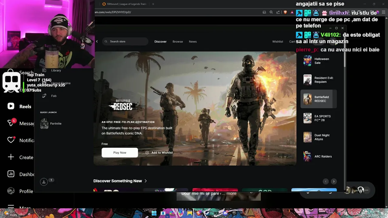Open Instagram Profile avatar
Viewport: 388px width, 218px height.
coord(11,191)
